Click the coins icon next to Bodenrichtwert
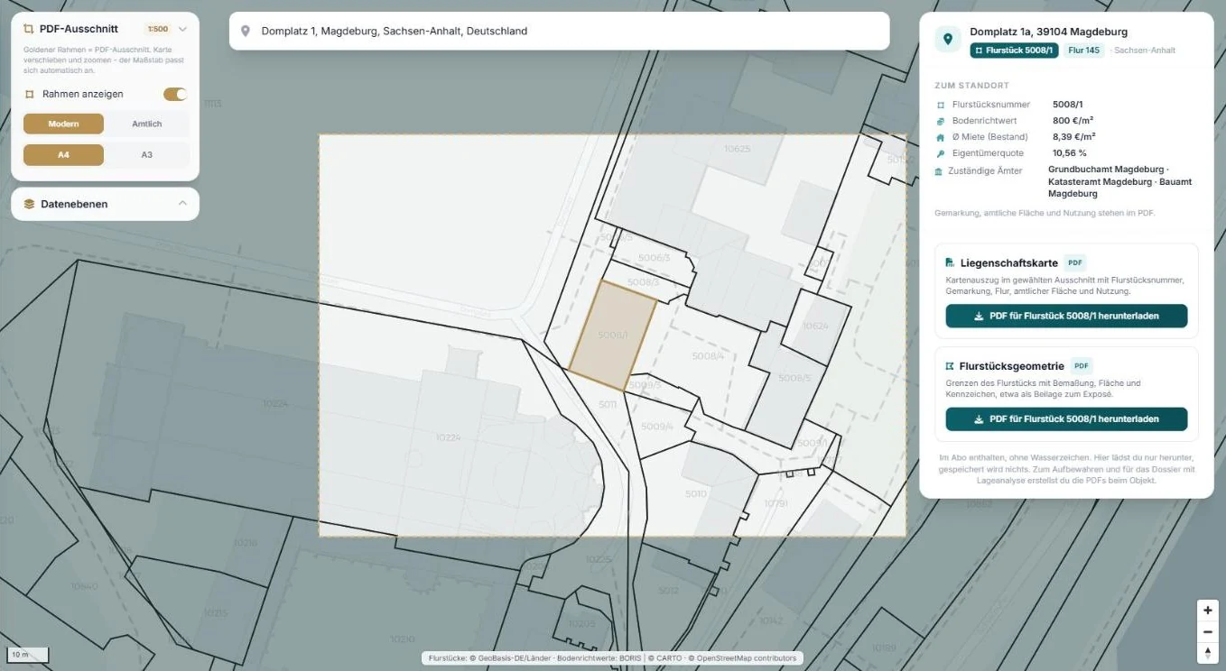 (x=940, y=121)
